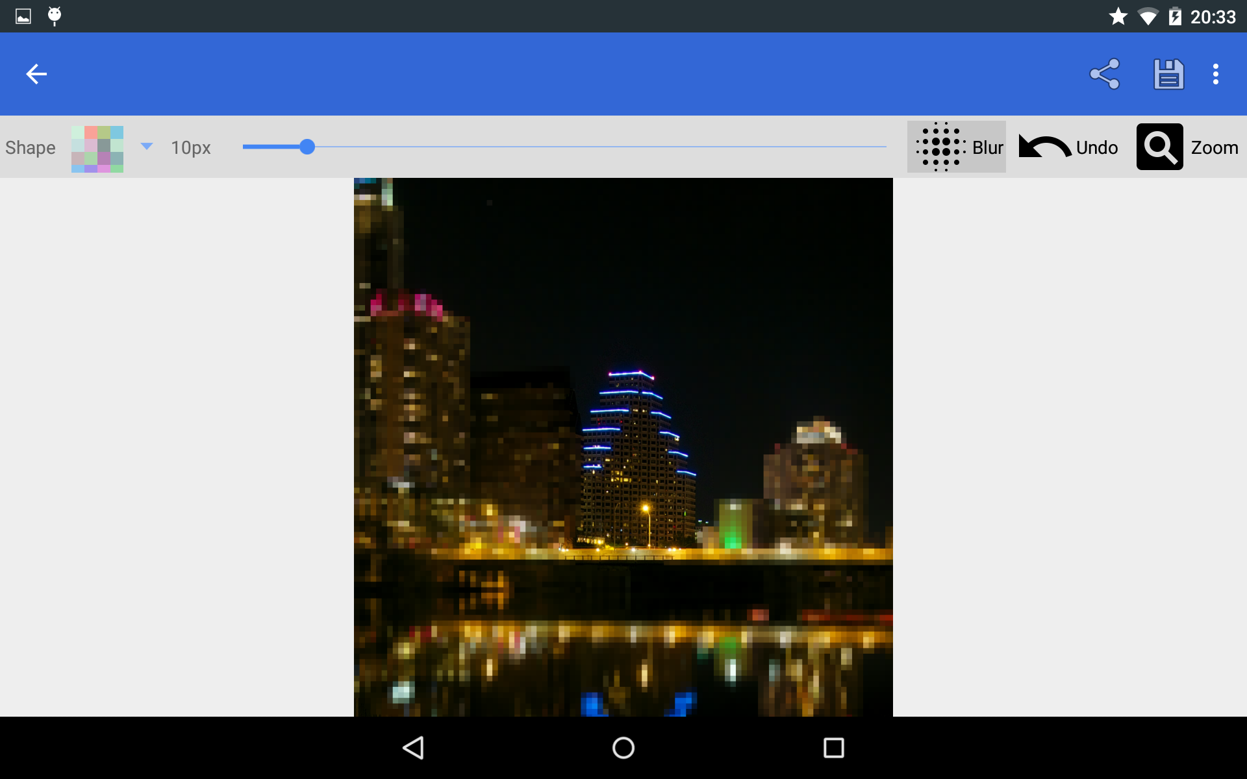Open recent apps with the square button
This screenshot has height=779, width=1247.
point(833,748)
